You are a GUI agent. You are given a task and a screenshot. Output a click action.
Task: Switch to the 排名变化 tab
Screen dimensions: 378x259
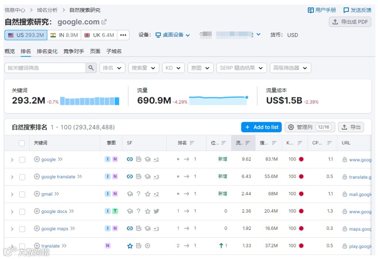pyautogui.click(x=47, y=51)
